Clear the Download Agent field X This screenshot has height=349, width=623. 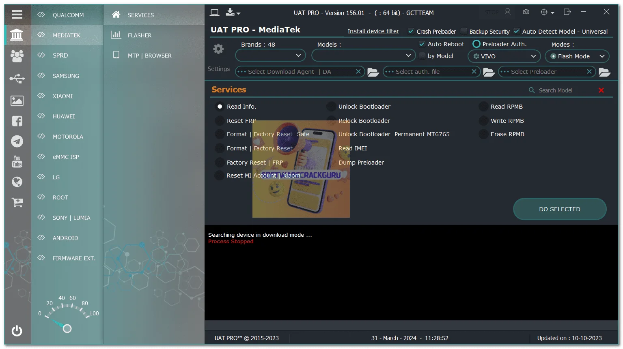coord(358,71)
